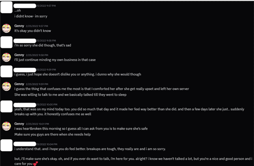Click the redacted avatar beside 'that's sad' message
254x166 pixels.
7,42
